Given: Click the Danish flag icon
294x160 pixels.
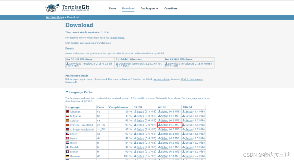Looking at the screenshot, I should [68, 138].
